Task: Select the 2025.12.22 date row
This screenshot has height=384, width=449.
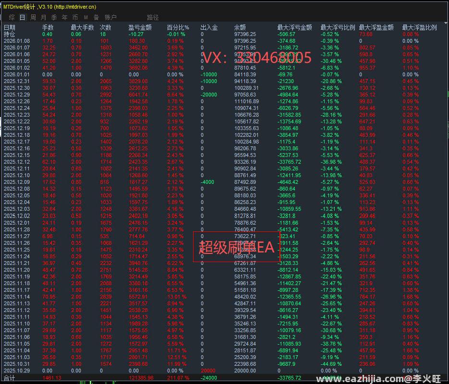Action: tap(17, 121)
